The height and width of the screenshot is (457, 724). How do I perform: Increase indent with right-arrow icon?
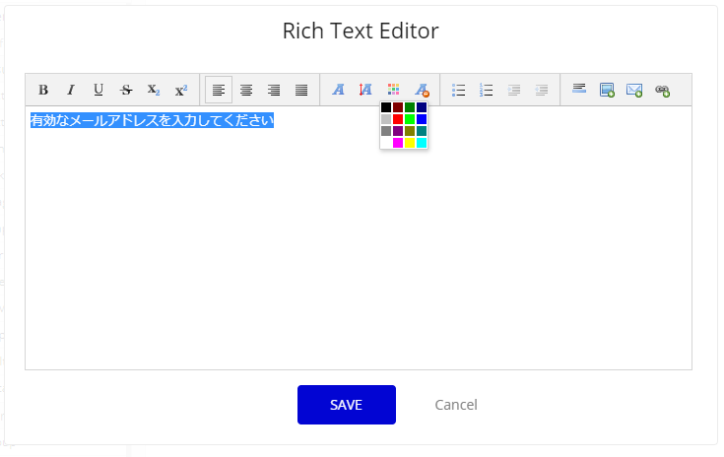tap(514, 90)
